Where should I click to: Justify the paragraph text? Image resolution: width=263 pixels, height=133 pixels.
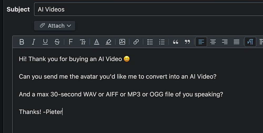point(237,42)
